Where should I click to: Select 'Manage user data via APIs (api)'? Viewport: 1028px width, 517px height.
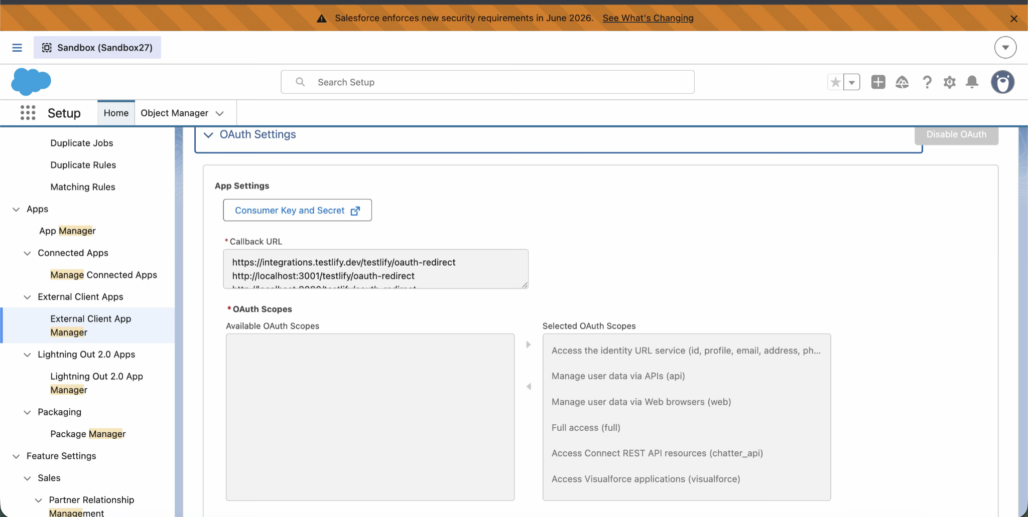(686, 376)
